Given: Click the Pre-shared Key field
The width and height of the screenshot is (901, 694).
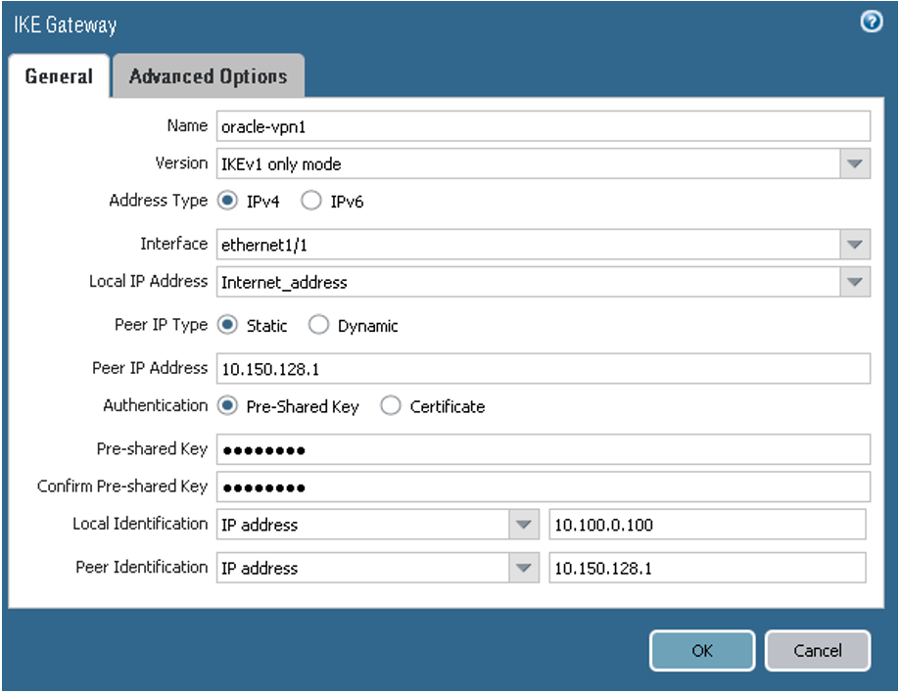Looking at the screenshot, I should pyautogui.click(x=539, y=448).
